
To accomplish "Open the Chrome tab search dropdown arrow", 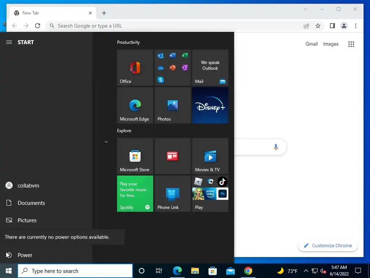I will pos(305,9).
